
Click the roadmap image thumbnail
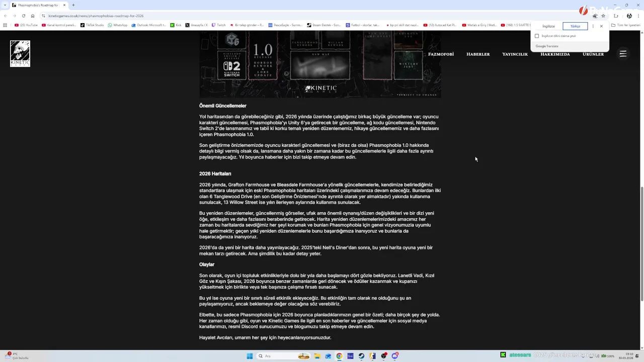[320, 64]
